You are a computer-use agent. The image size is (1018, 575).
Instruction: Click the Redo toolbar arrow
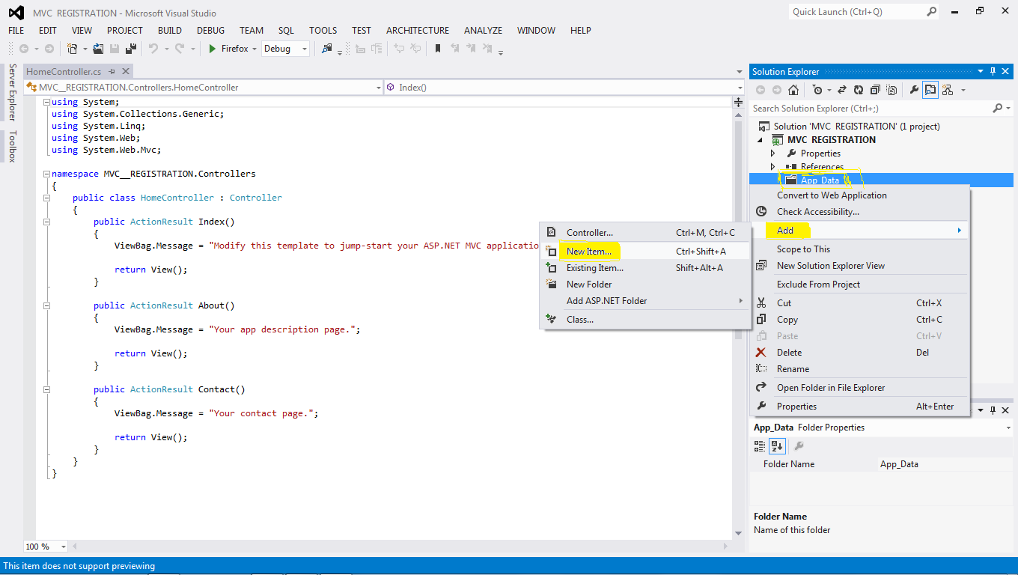(x=180, y=49)
